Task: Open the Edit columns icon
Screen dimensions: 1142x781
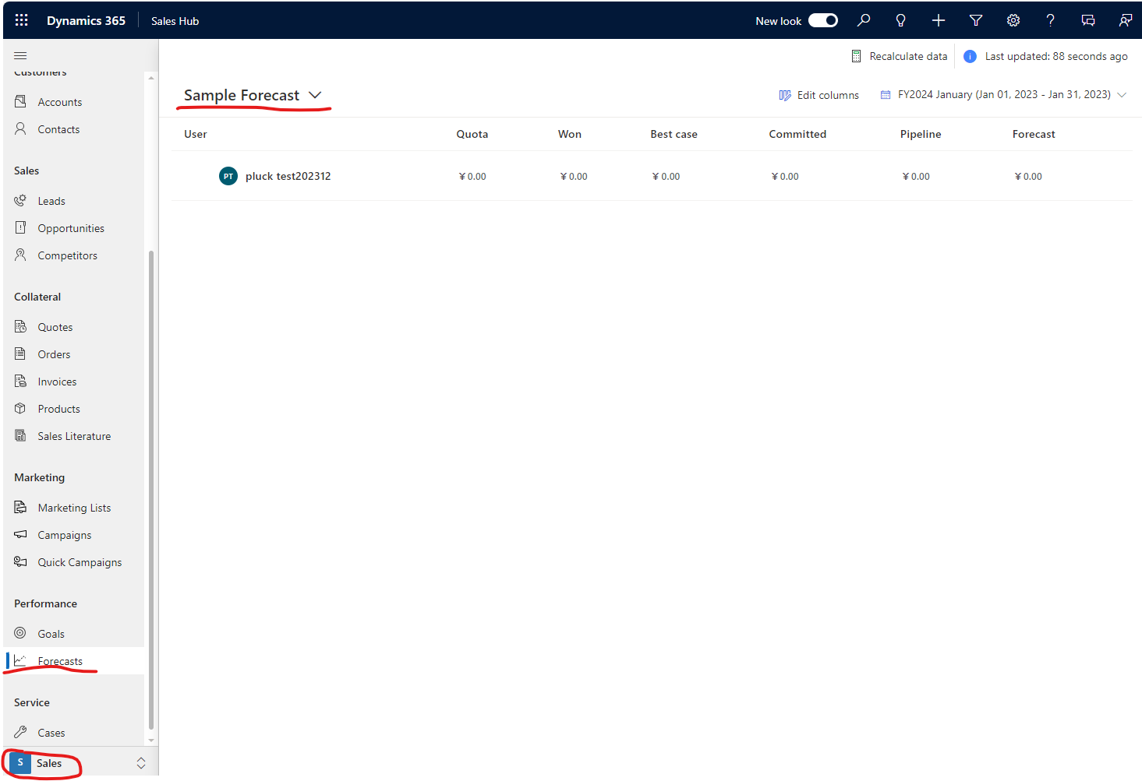Action: click(x=785, y=94)
